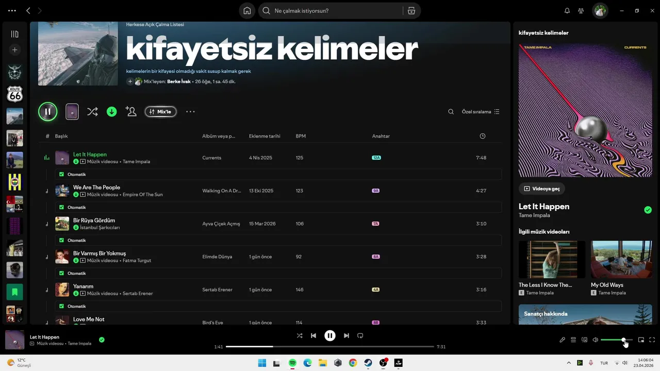Click the add plus icon beside Mix'leyen
This screenshot has width=660, height=371.
(x=130, y=81)
